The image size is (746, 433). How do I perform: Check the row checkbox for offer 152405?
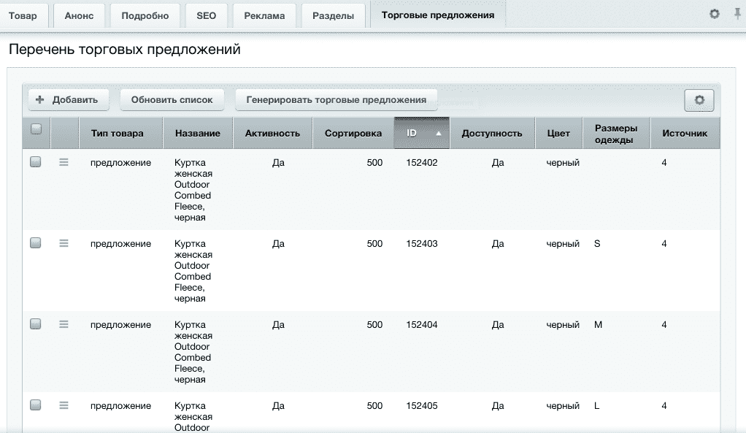34,405
